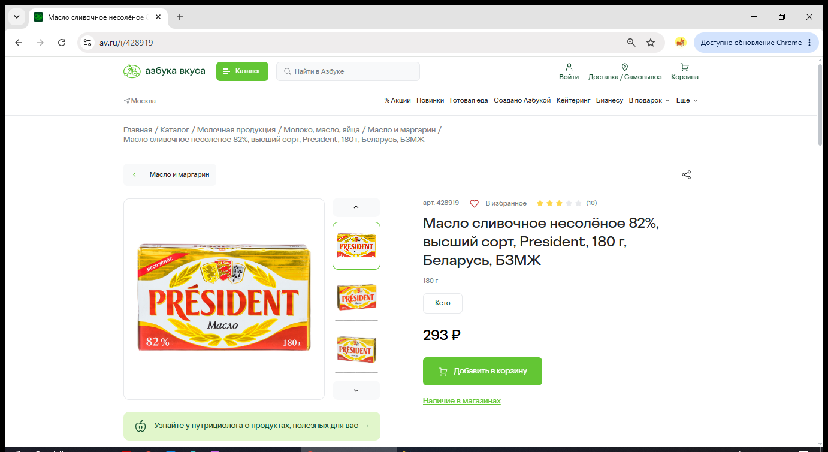Expand the В подарок dropdown
This screenshot has height=452, width=828.
coord(649,100)
